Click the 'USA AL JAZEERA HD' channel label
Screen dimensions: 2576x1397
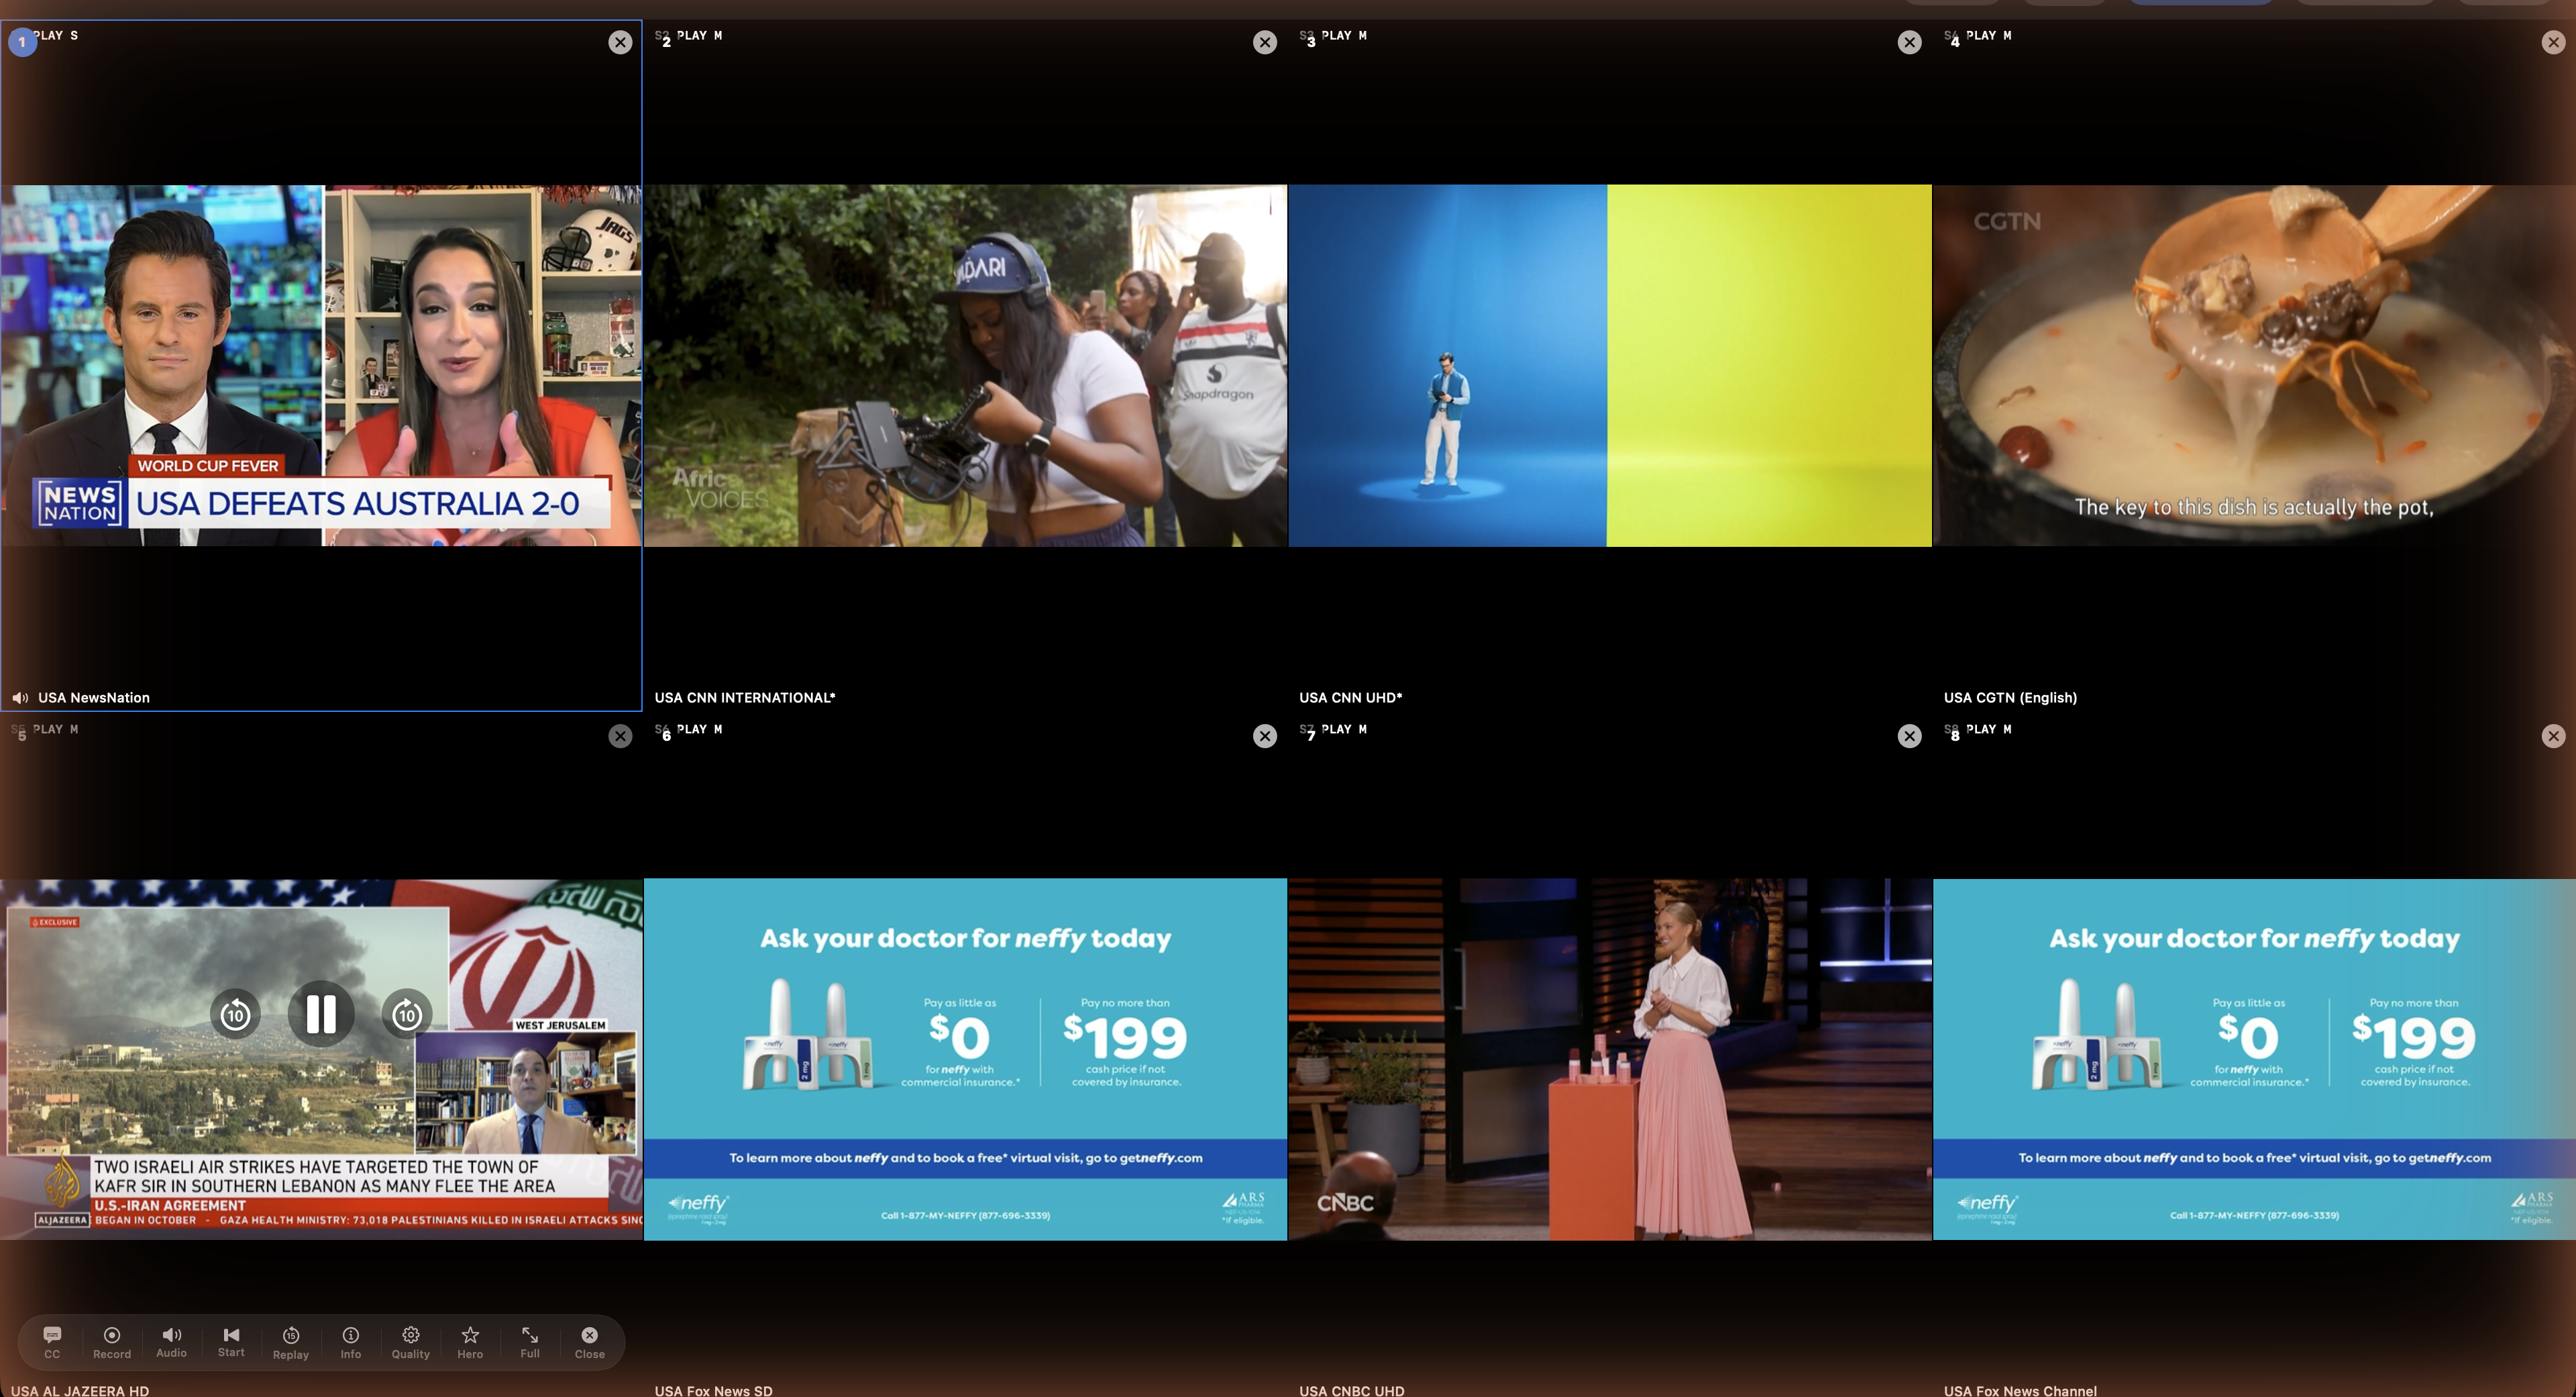(80, 1390)
